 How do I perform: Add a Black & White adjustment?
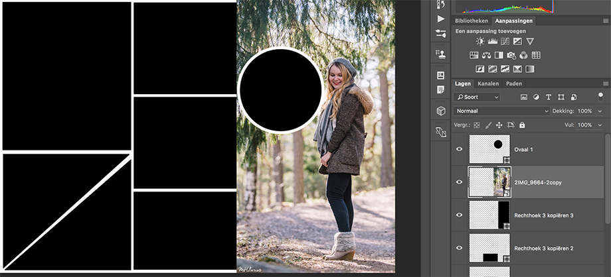499,55
